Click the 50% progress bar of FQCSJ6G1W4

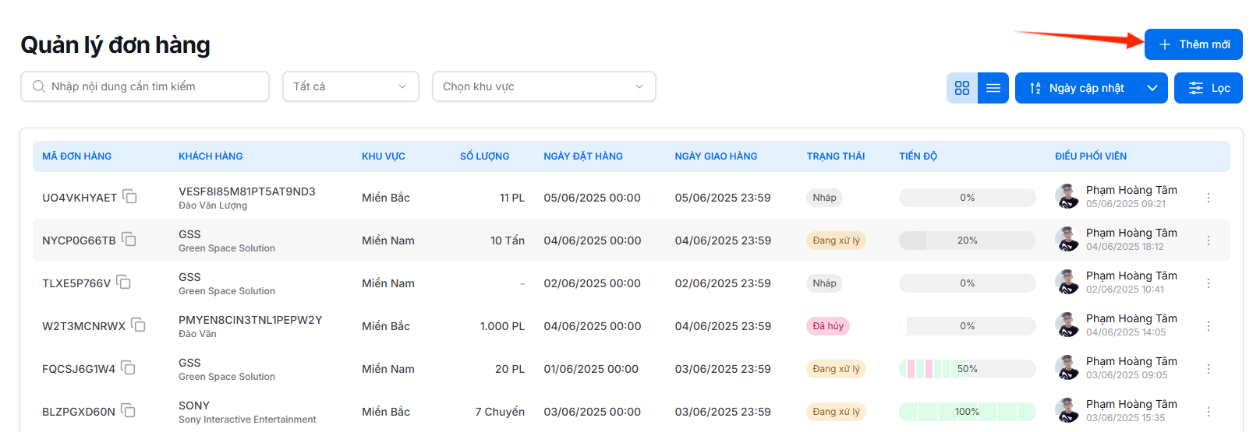pos(967,369)
